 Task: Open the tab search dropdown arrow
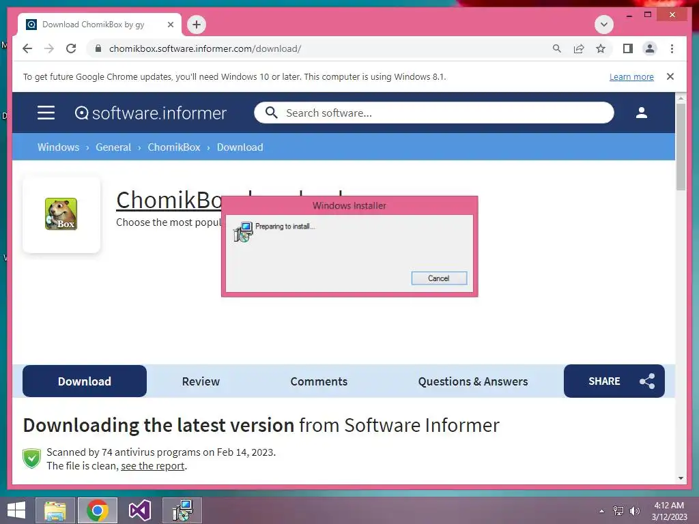click(x=604, y=25)
